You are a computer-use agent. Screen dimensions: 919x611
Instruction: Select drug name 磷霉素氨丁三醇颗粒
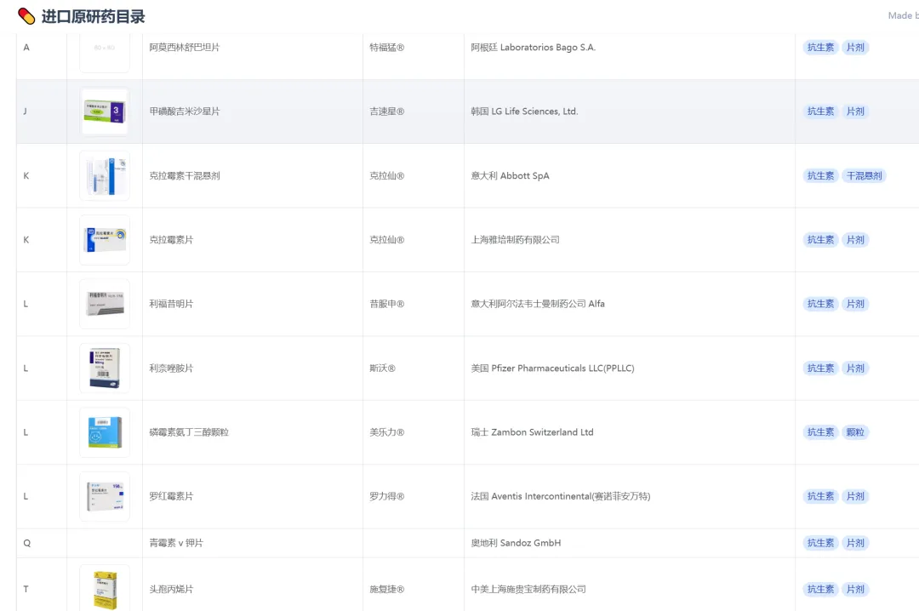coord(189,432)
